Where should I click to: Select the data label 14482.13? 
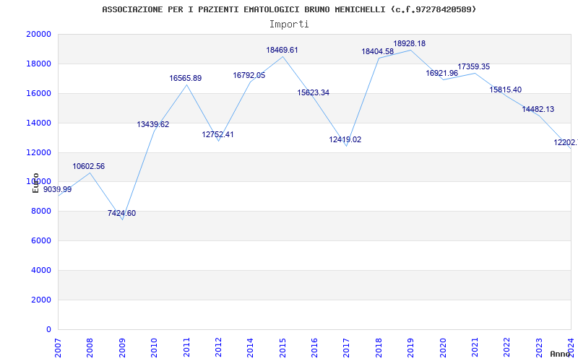pyautogui.click(x=538, y=109)
